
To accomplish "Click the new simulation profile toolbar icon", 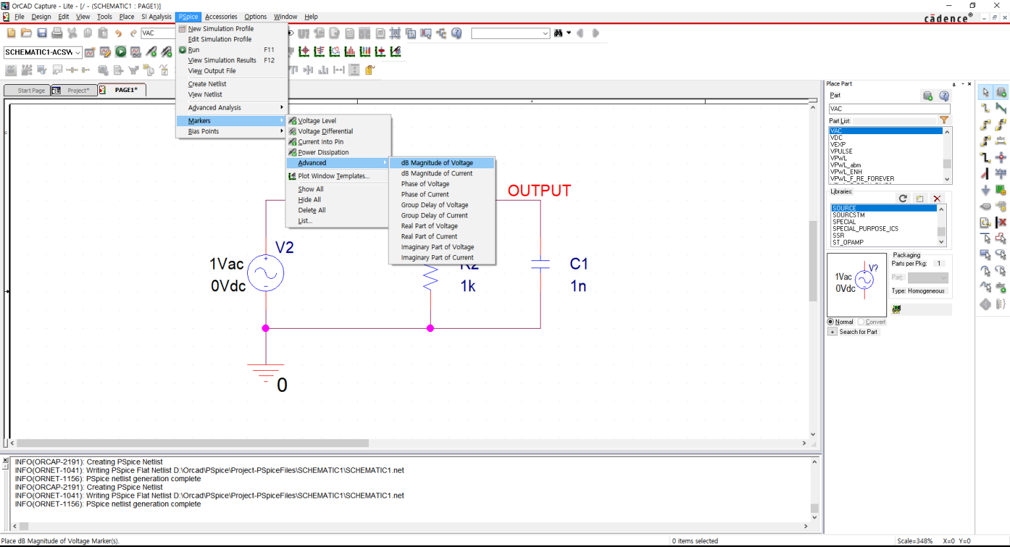I will pyautogui.click(x=90, y=51).
